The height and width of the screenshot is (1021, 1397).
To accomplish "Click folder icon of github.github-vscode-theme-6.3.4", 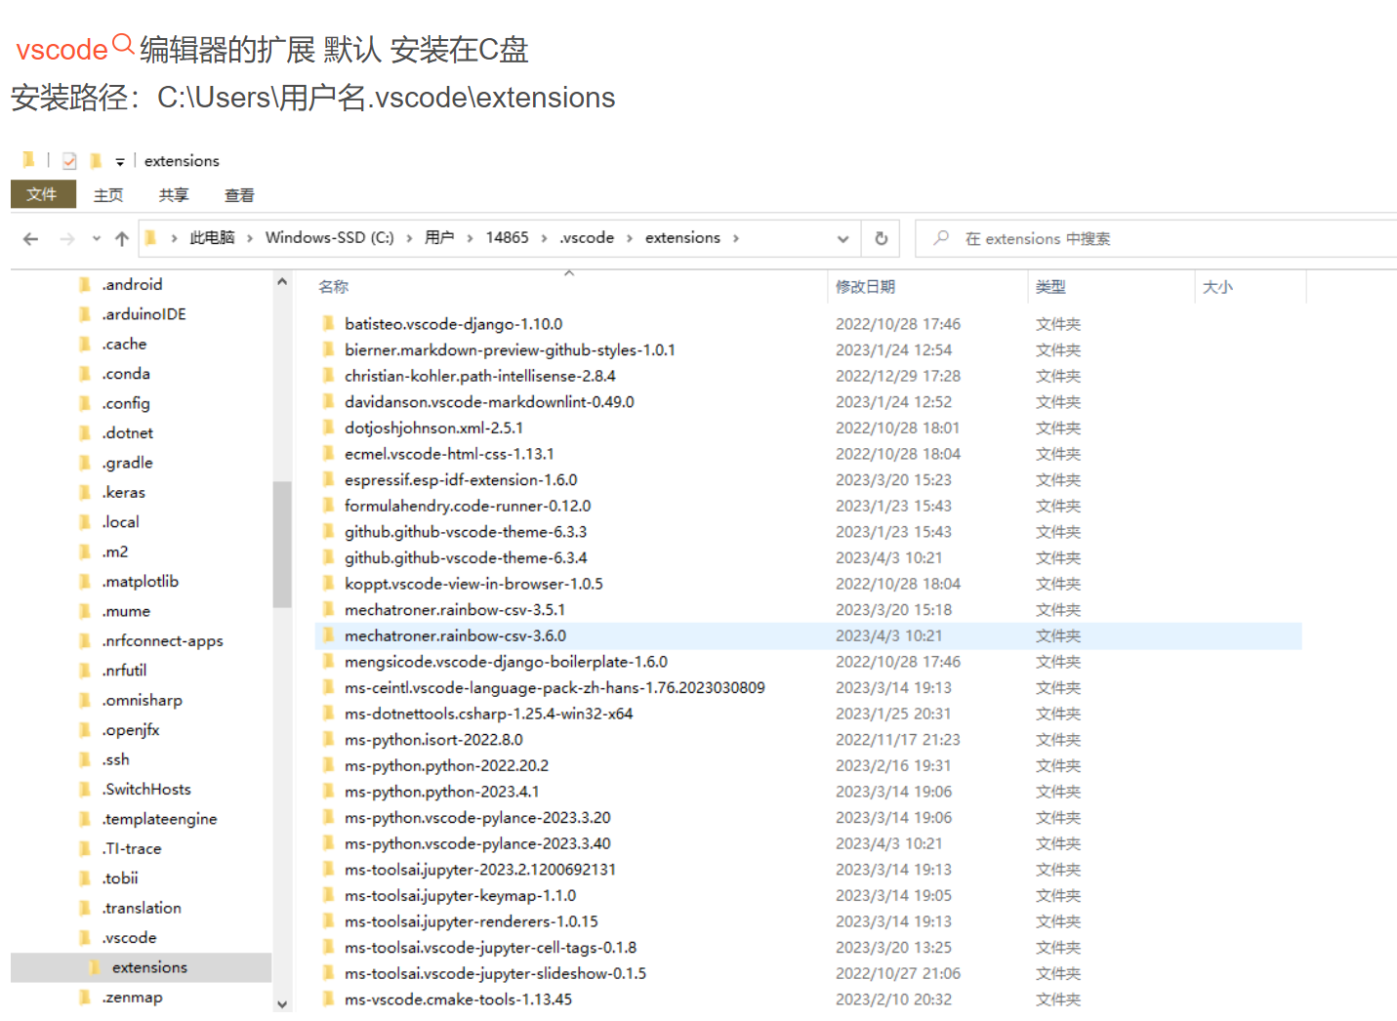I will tap(329, 556).
